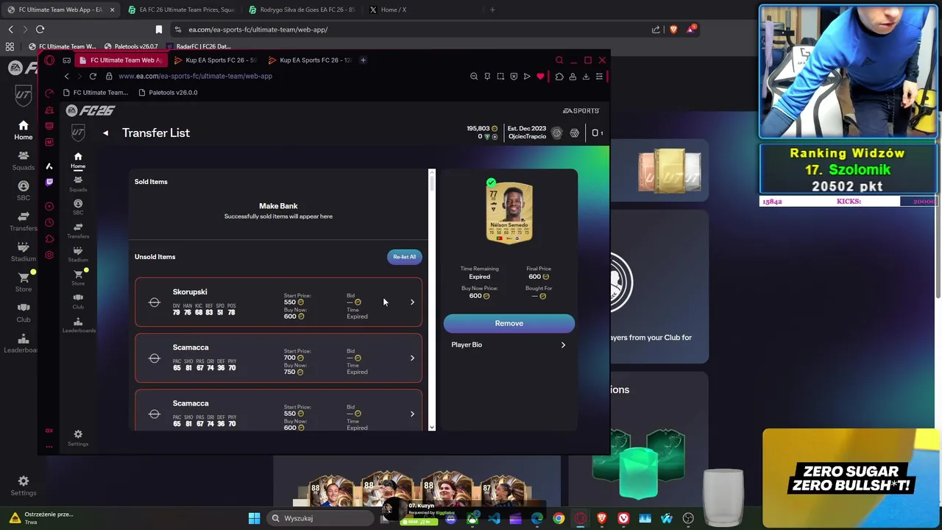Click the Opera address bar URL
Image resolution: width=942 pixels, height=530 pixels.
[x=195, y=77]
